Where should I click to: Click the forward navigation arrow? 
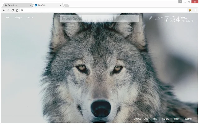8,10
